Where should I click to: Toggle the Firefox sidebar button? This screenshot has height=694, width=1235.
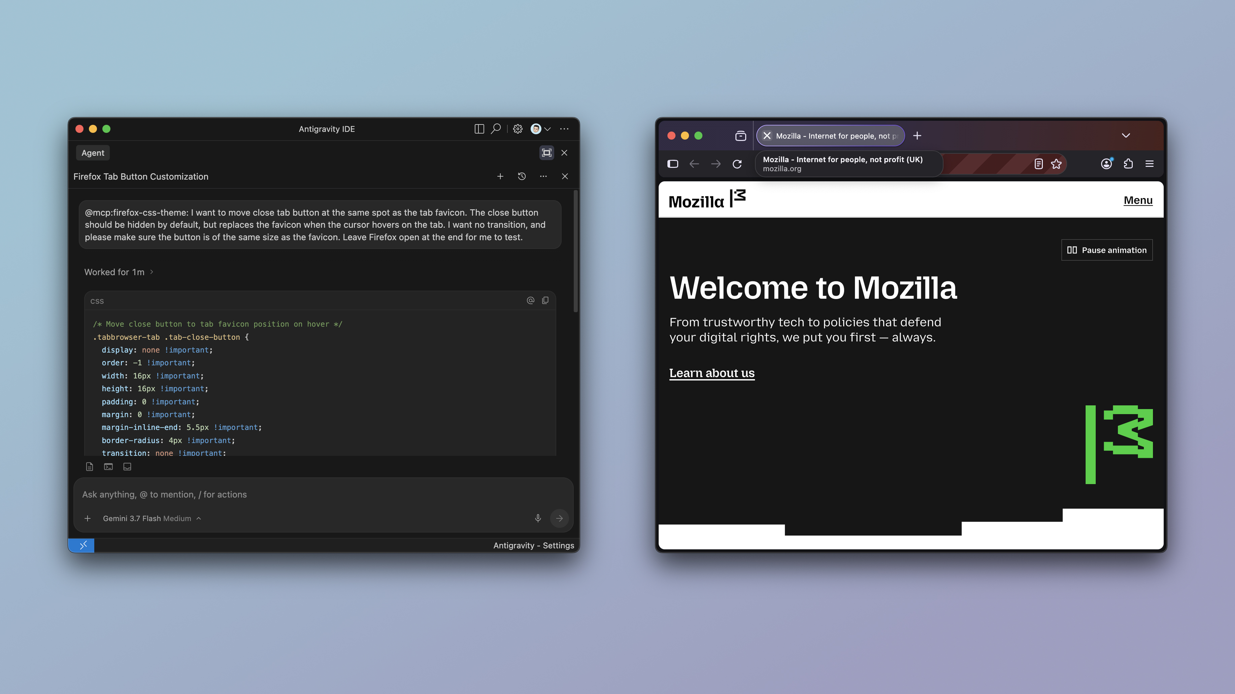click(673, 164)
